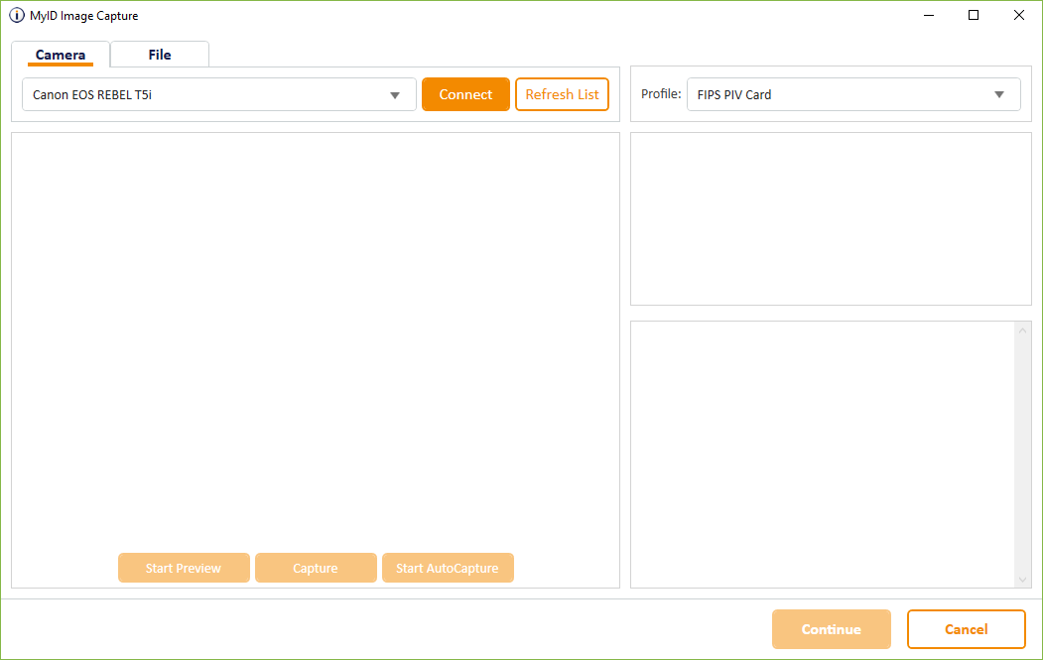Viewport: 1043px width, 660px height.
Task: Click the Start Preview button
Action: 184,568
